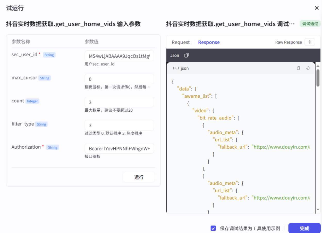The width and height of the screenshot is (322, 233).
Task: Focus the sec_user_id input field
Action: [119, 56]
